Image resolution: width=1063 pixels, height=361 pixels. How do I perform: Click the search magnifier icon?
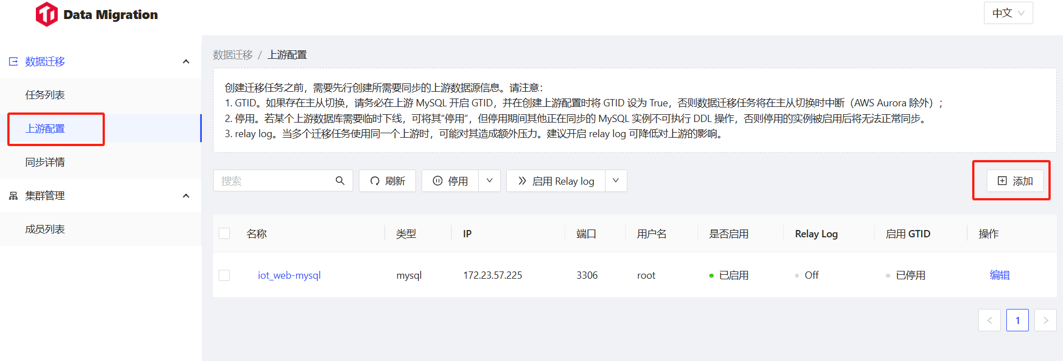(340, 181)
